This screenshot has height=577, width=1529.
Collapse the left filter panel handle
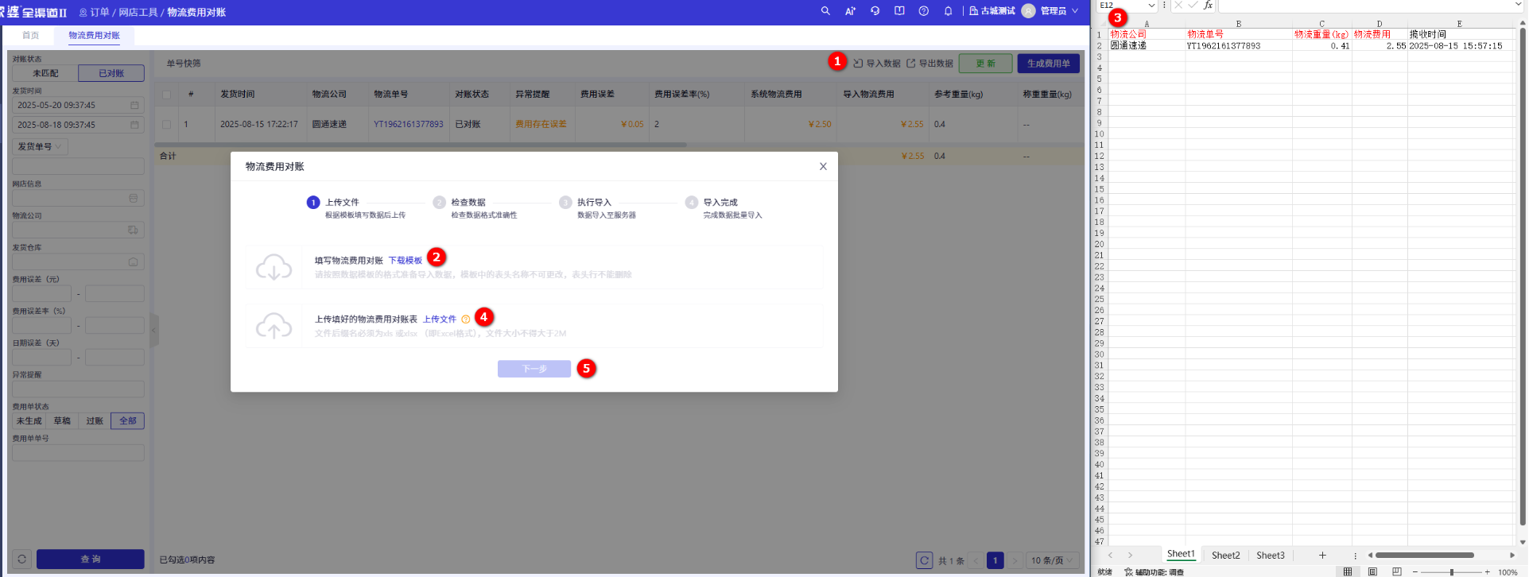pyautogui.click(x=154, y=330)
